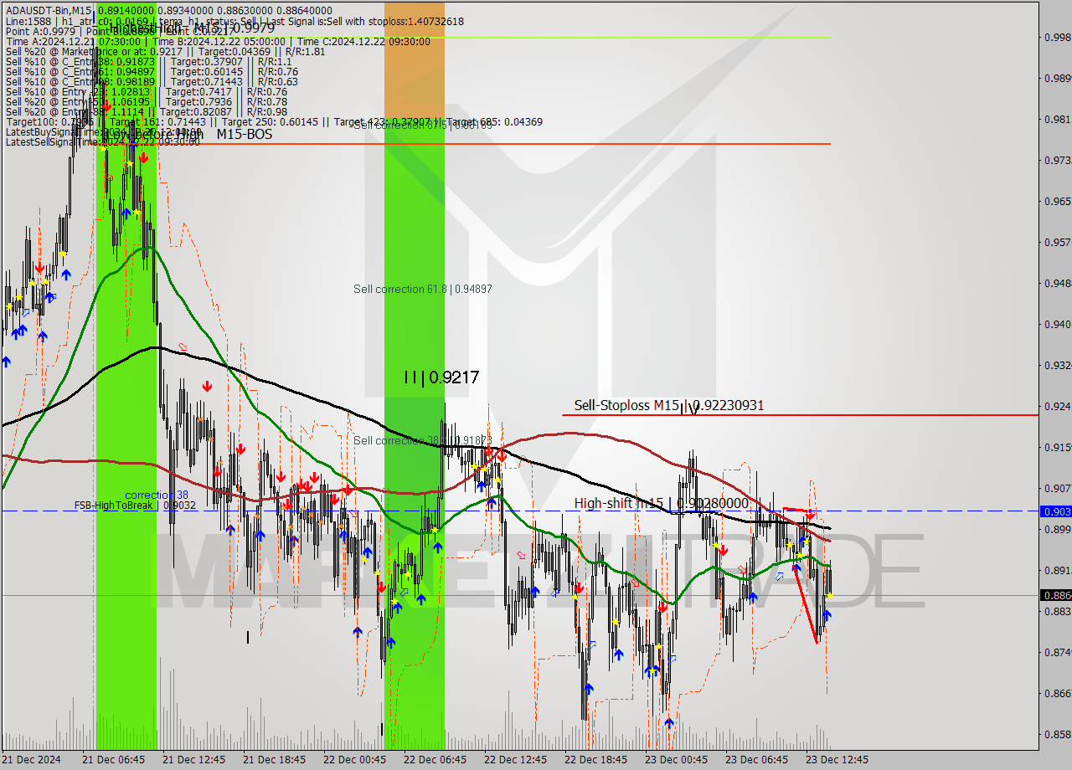Image resolution: width=1072 pixels, height=770 pixels.
Task: Click the High-shift m15 0.90280000 label
Action: (661, 503)
